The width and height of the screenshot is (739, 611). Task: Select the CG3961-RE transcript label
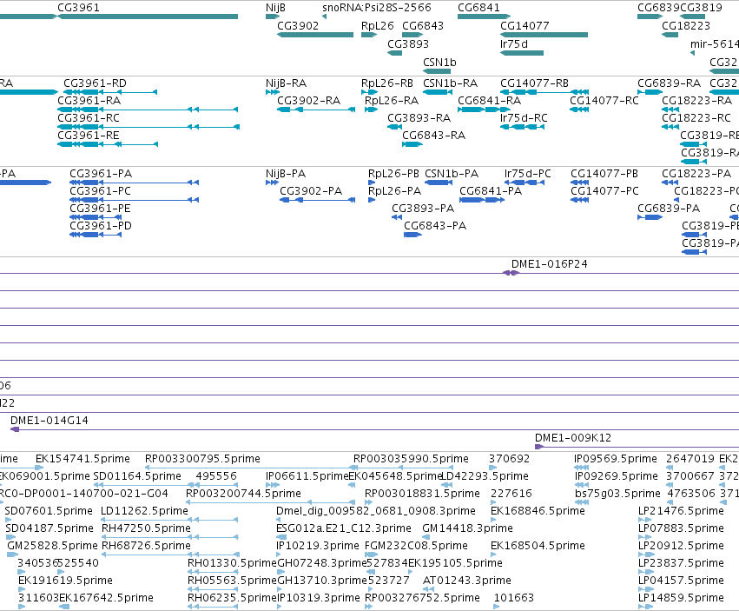pos(88,136)
